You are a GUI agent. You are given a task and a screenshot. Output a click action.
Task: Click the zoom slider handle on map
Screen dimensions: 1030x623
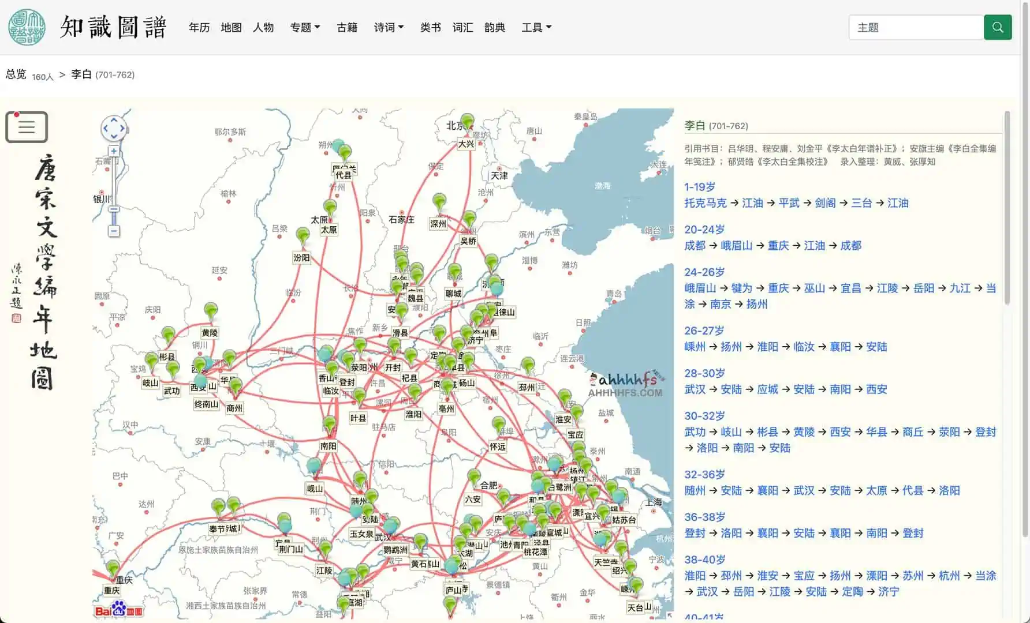coord(114,209)
